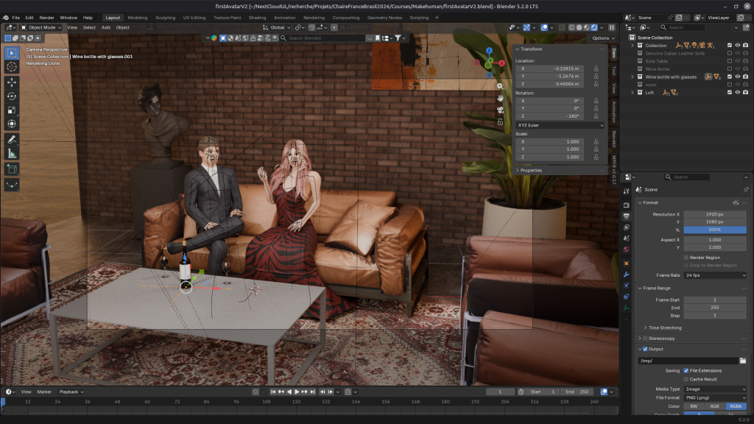Lock the Location X value
The width and height of the screenshot is (754, 424).
596,68
